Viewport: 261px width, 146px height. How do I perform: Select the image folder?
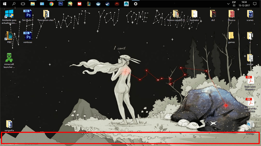pyautogui.click(x=250, y=60)
